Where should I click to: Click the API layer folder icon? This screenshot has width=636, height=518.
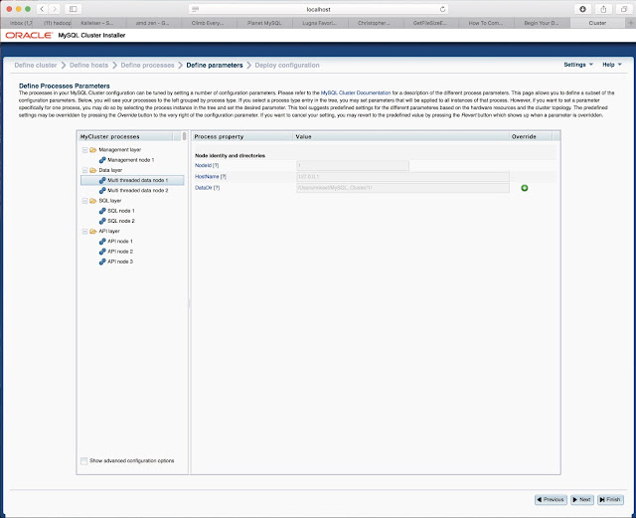92,231
